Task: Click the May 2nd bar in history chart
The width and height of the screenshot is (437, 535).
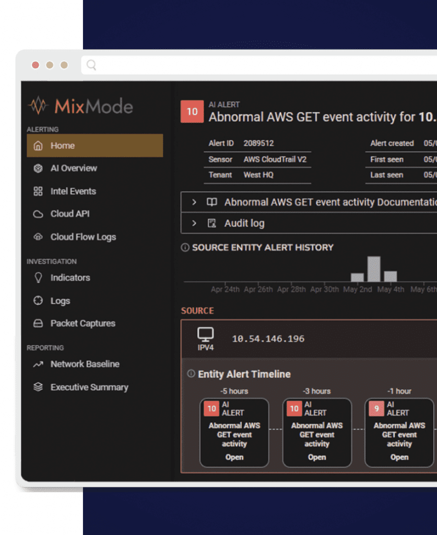Action: (x=357, y=277)
